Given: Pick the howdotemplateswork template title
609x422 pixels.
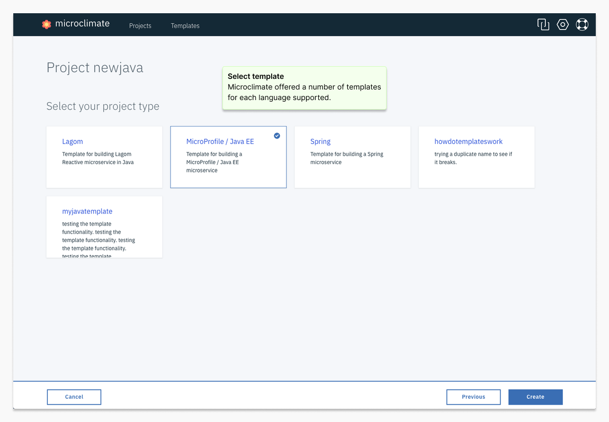Looking at the screenshot, I should 468,141.
